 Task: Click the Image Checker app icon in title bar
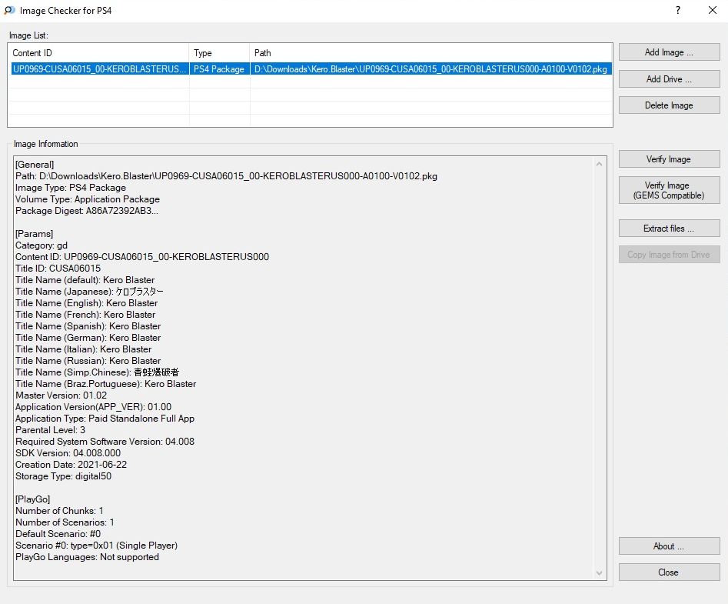pos(9,10)
